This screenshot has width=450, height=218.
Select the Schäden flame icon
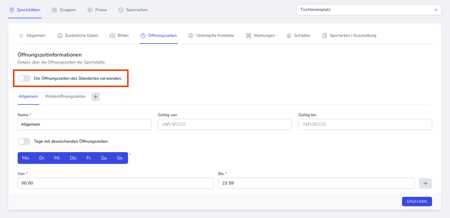pyautogui.click(x=289, y=35)
